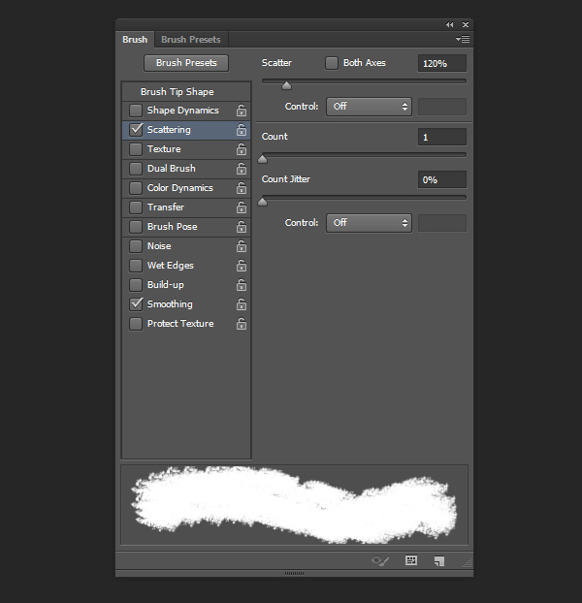
Task: Collapse the panel with double-arrow icon
Action: [x=449, y=24]
